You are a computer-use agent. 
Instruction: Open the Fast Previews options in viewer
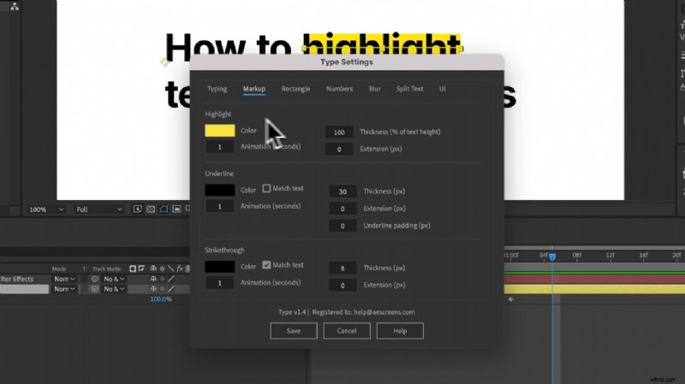(138, 210)
